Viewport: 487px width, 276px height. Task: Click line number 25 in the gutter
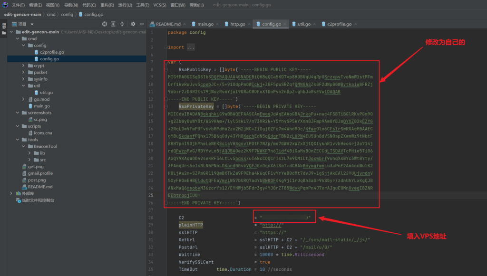click(x=151, y=195)
